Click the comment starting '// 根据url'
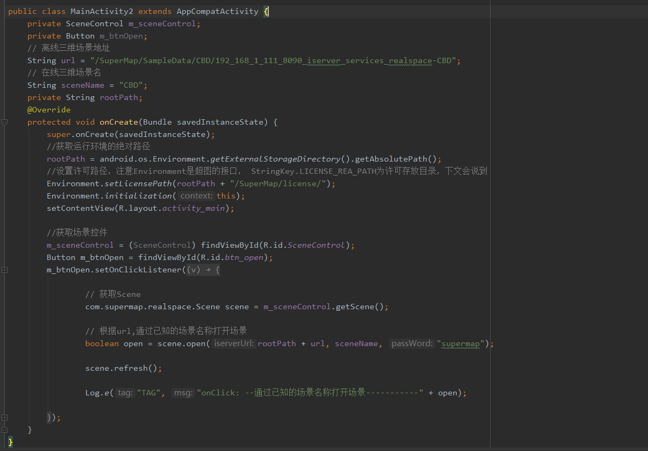Image resolution: width=648 pixels, height=451 pixels. [x=166, y=331]
